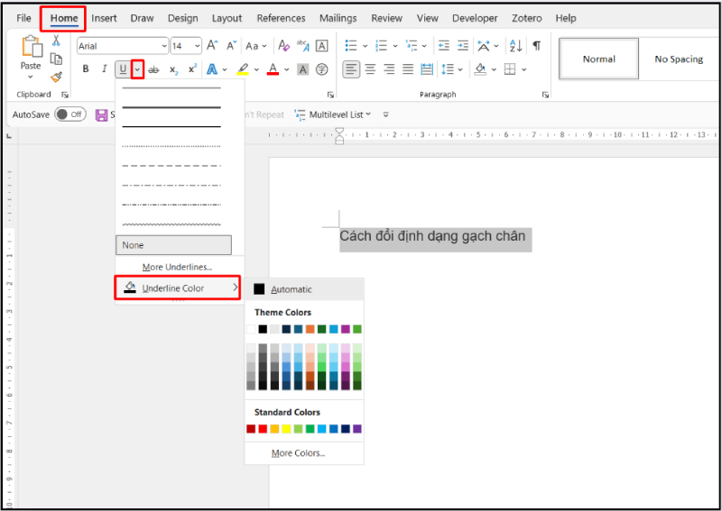This screenshot has height=511, width=722.
Task: Show paragraph marks with pilcrow icon
Action: [x=536, y=45]
